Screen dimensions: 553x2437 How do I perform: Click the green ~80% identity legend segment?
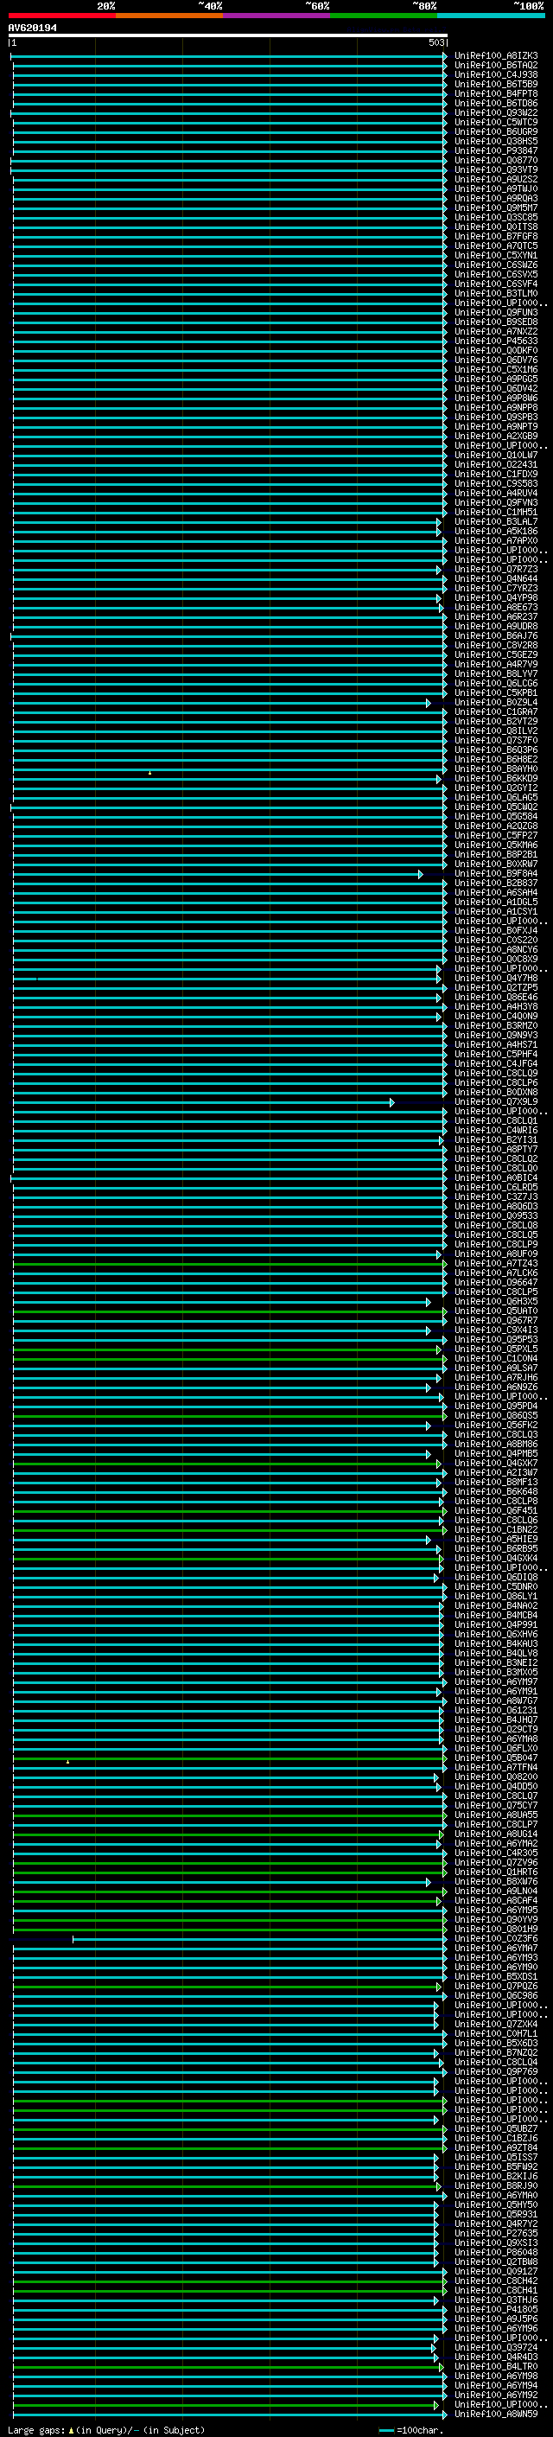(x=384, y=16)
